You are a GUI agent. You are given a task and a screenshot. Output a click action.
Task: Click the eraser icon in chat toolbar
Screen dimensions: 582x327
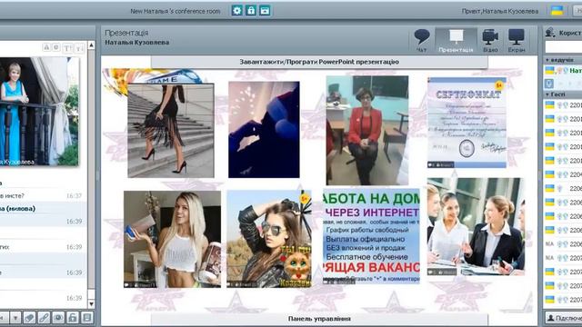[29, 318]
